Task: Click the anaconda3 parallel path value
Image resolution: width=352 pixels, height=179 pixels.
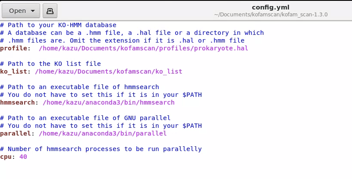Action: (x=103, y=133)
